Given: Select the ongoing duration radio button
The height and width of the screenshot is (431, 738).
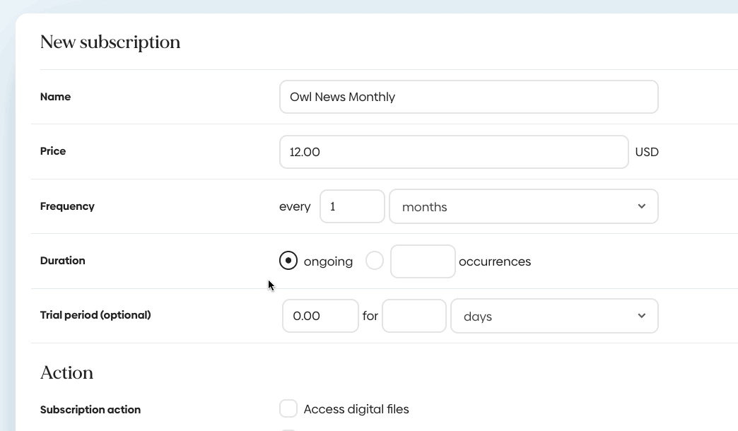Looking at the screenshot, I should click(288, 261).
